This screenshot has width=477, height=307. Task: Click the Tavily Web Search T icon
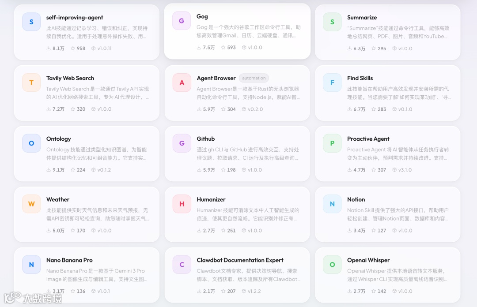pos(31,82)
